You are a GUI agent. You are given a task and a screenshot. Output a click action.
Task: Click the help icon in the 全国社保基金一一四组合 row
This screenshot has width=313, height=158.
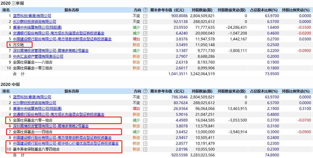tap(145, 132)
